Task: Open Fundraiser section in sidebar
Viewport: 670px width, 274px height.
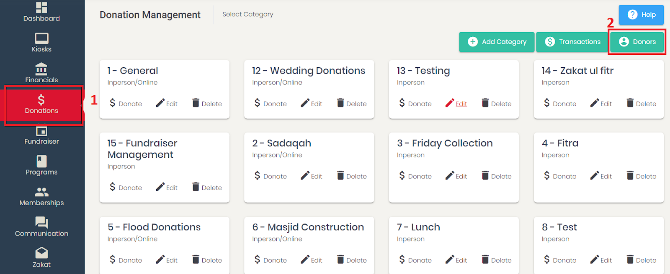Action: point(41,136)
